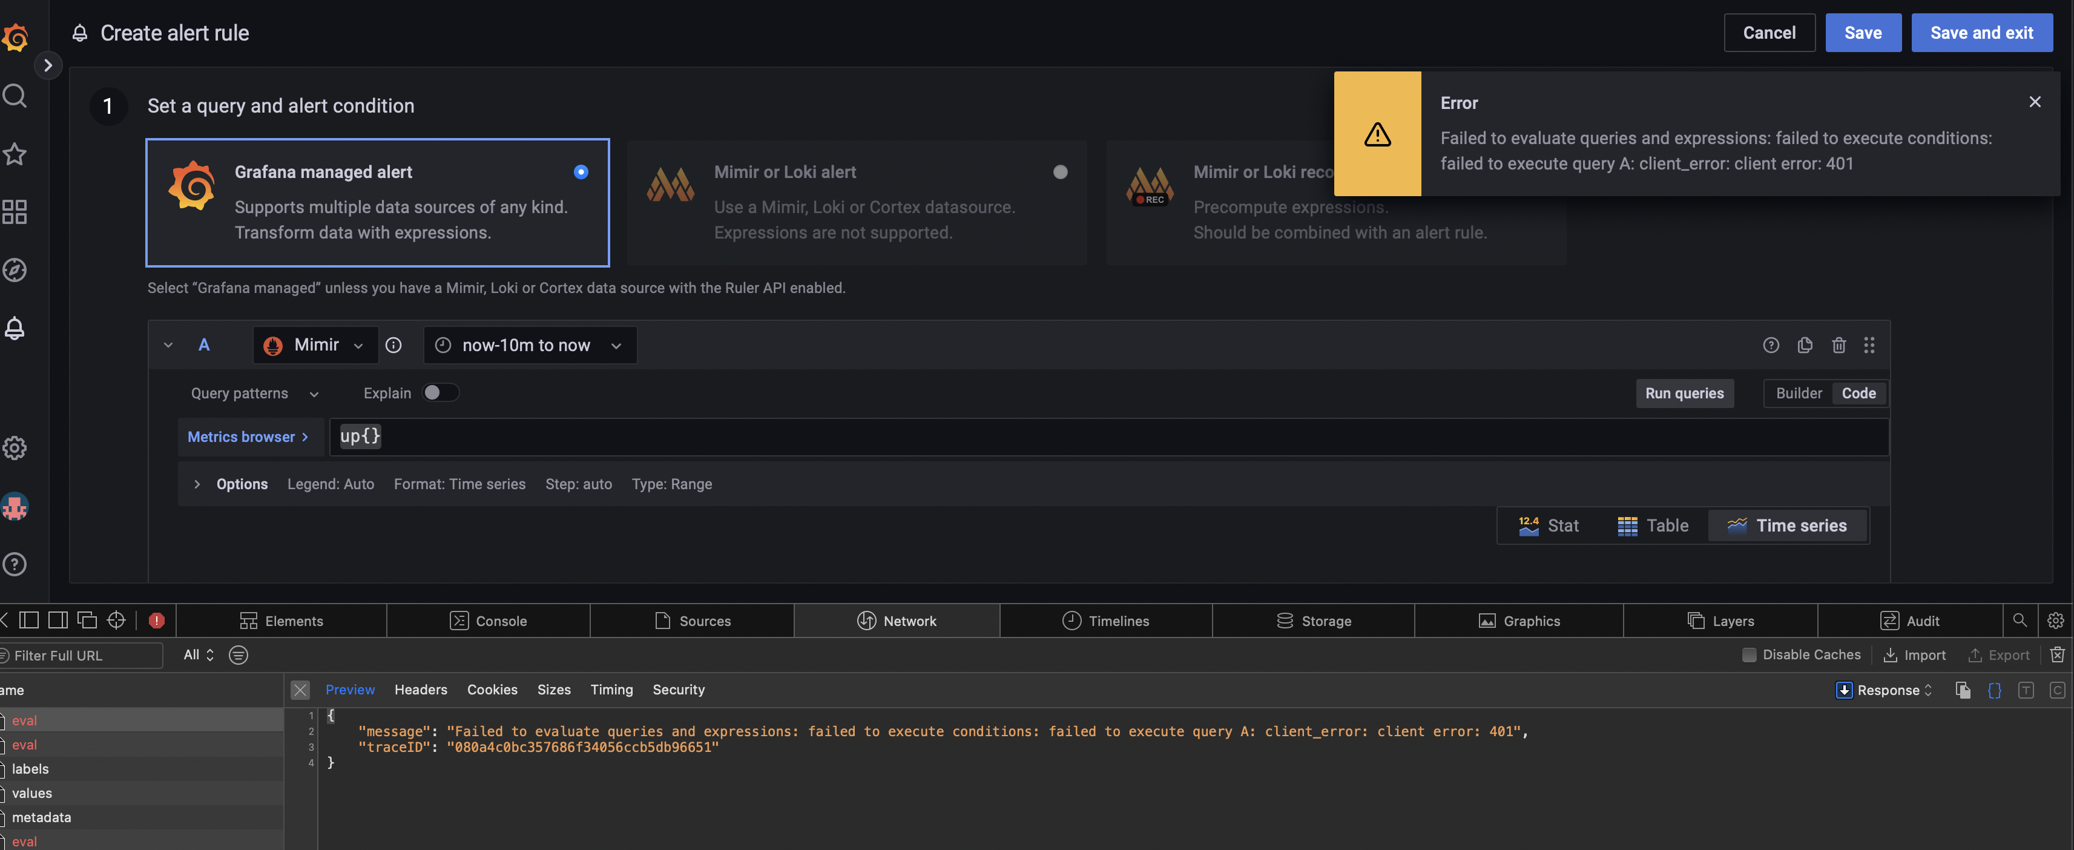Open the Grafana alerting bell icon
The width and height of the screenshot is (2074, 850).
15,328
